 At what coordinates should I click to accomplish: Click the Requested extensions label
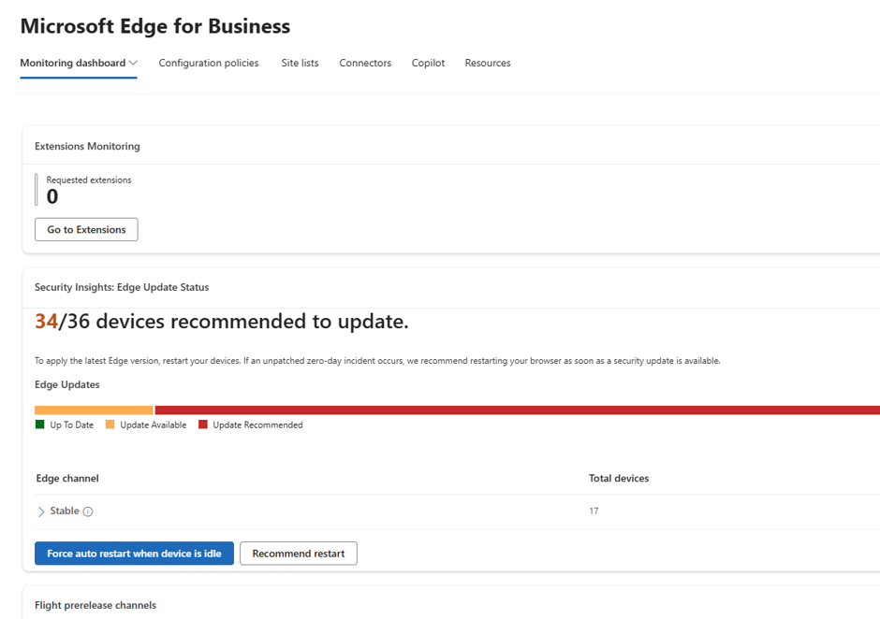coord(89,180)
